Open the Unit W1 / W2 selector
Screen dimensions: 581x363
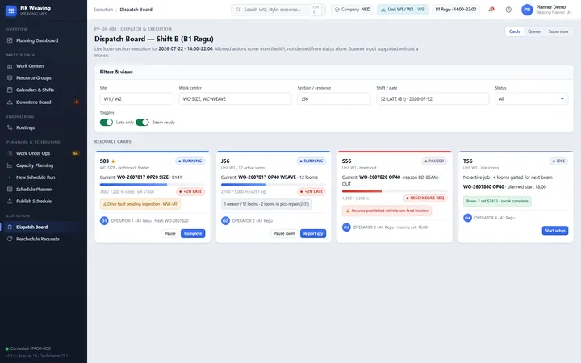tap(403, 10)
